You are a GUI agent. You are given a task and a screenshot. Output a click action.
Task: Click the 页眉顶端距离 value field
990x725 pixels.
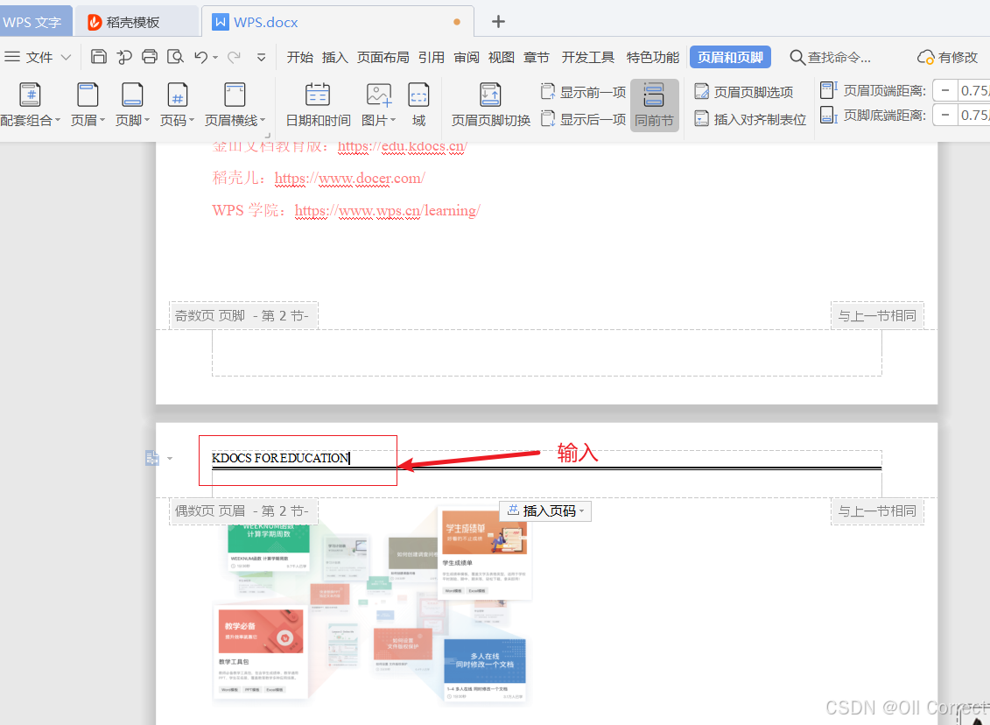(x=974, y=90)
